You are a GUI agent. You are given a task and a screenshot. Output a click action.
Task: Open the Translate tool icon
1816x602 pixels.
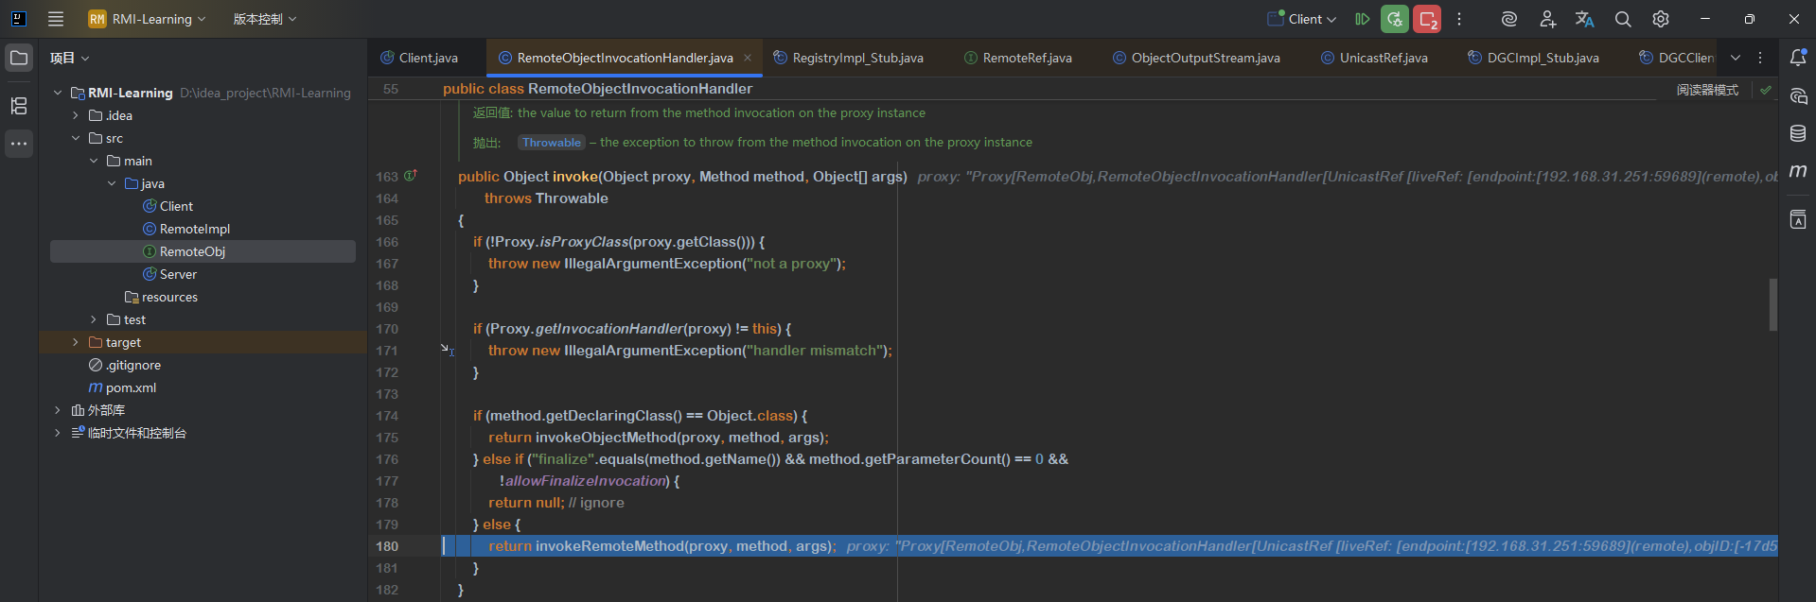1584,19
